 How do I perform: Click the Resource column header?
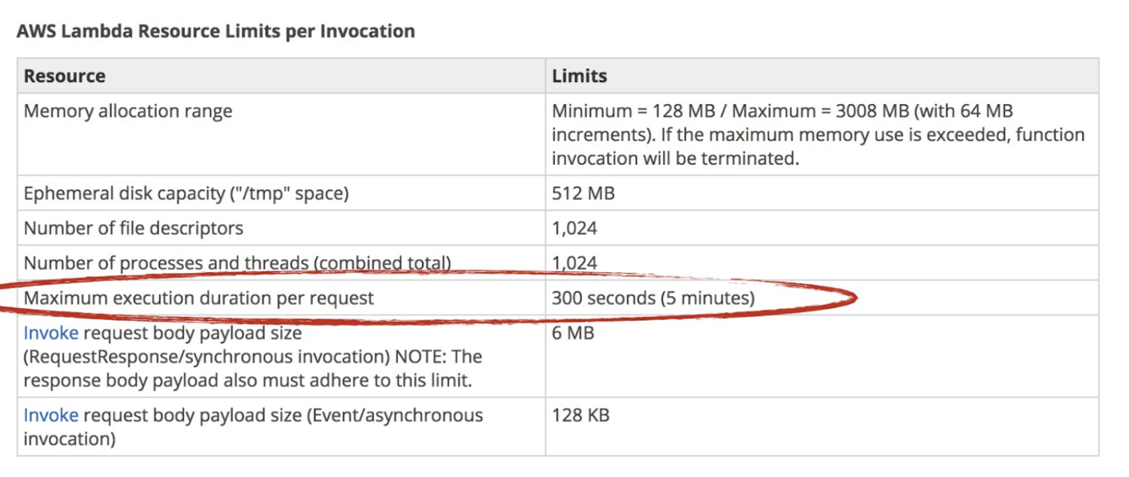click(x=65, y=76)
